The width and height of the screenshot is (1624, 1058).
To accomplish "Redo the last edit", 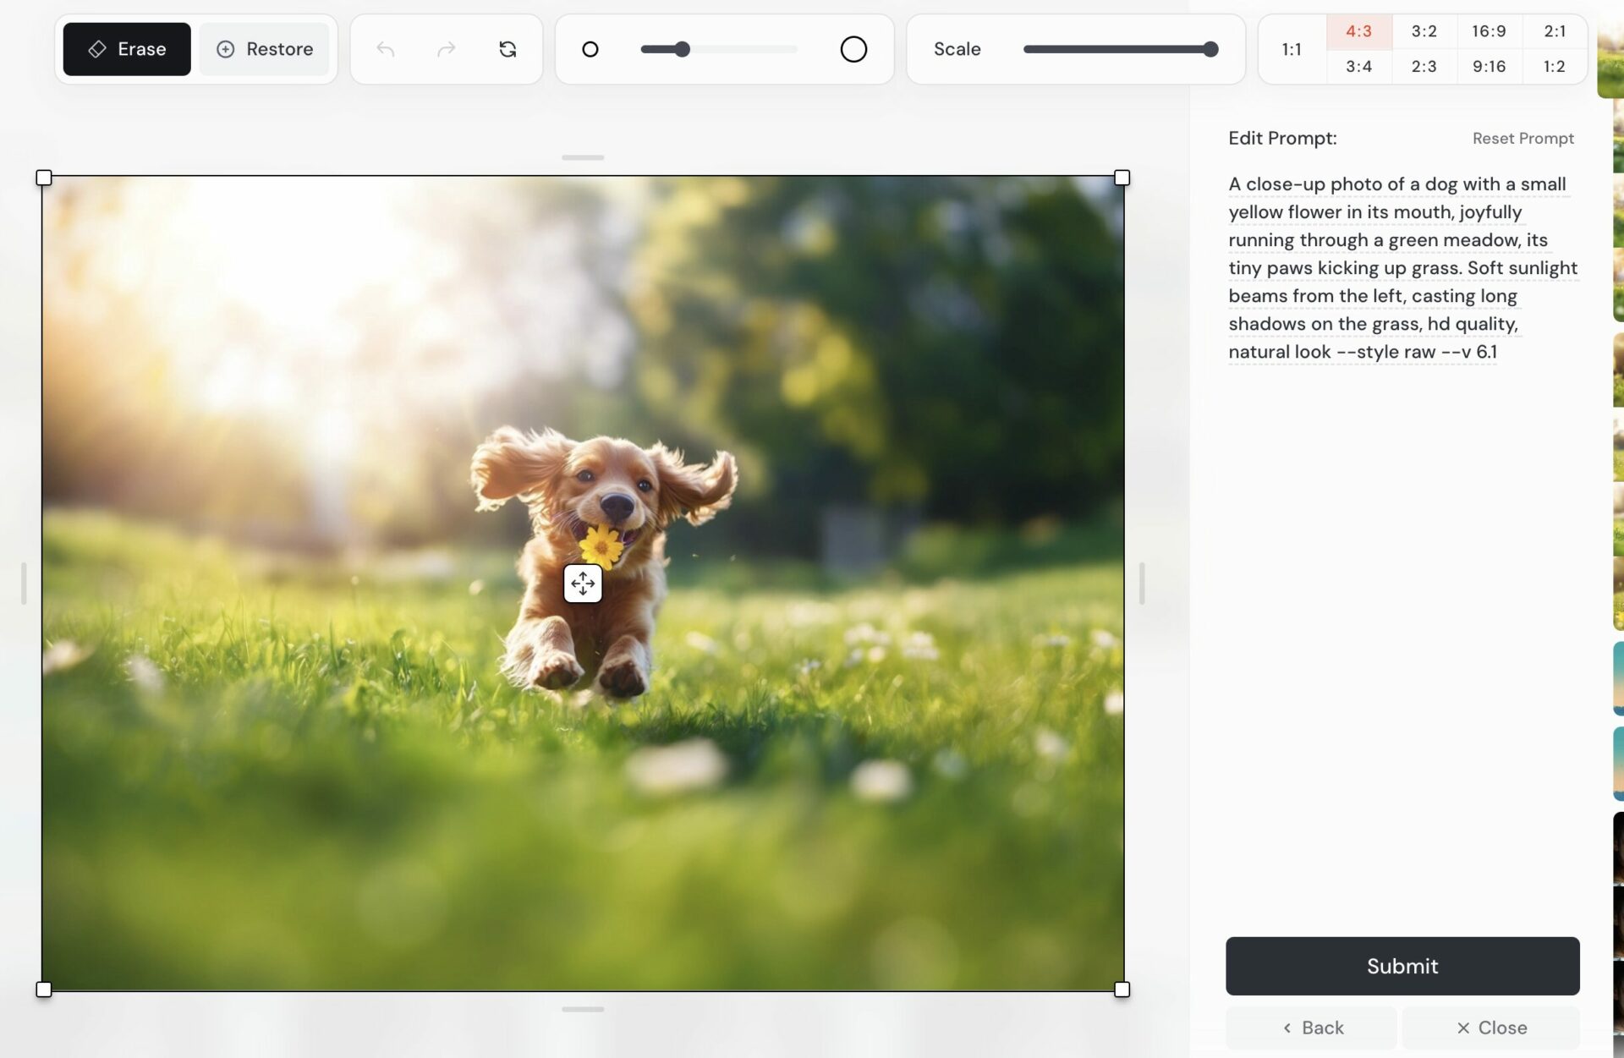I will click(447, 49).
